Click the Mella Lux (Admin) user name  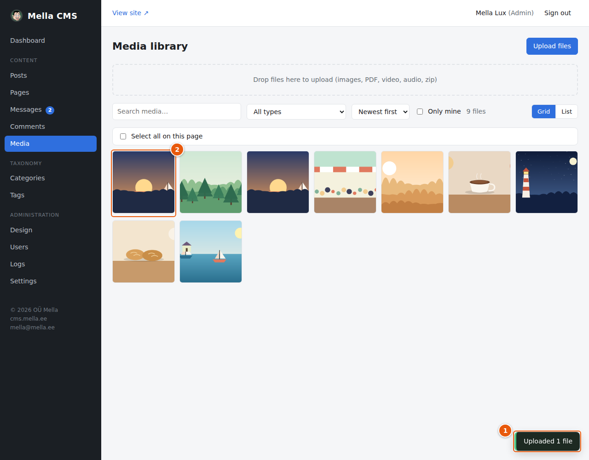pyautogui.click(x=505, y=13)
